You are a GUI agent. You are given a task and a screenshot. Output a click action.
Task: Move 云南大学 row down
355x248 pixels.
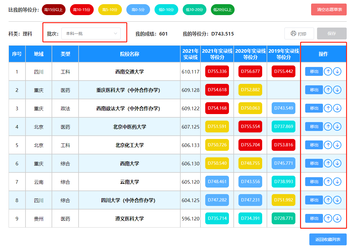pyautogui.click(x=337, y=181)
